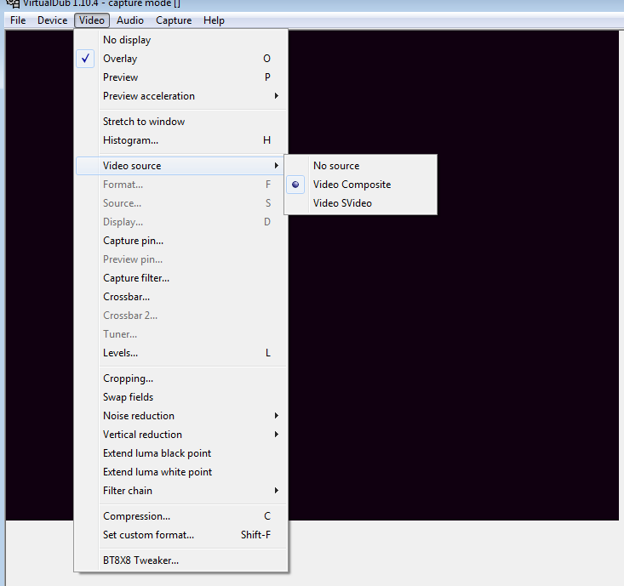Open the File menu
This screenshot has height=586, width=624.
coord(18,20)
